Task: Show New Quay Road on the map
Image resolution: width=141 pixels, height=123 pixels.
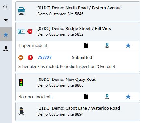Action: coord(107,96)
